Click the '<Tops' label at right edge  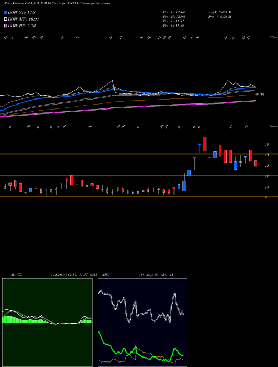(x=273, y=37)
